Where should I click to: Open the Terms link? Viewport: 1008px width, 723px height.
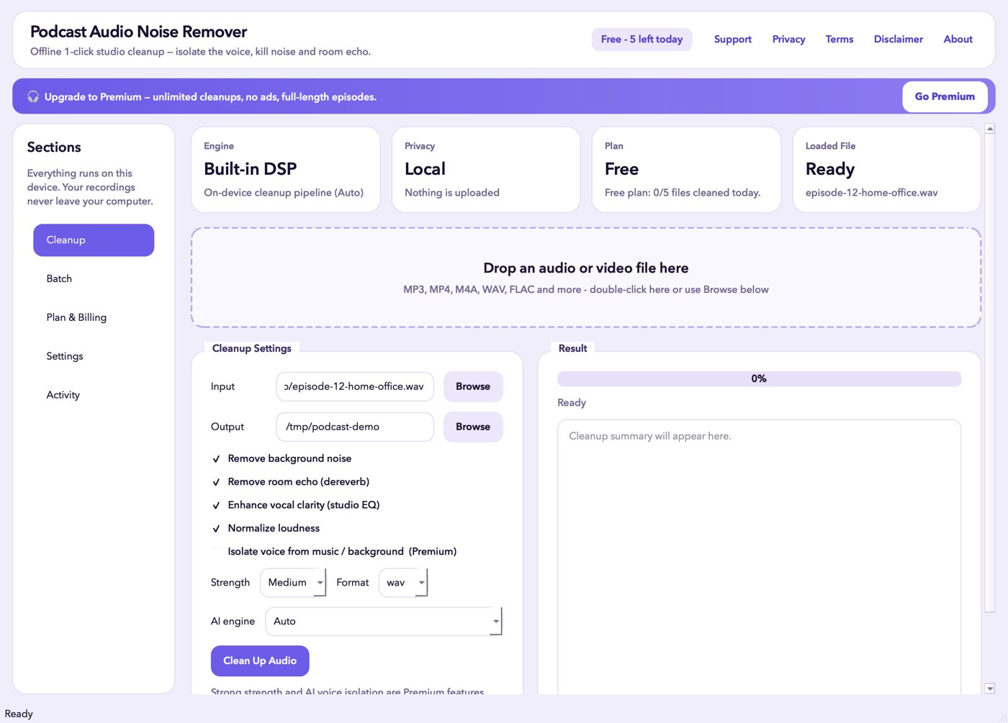tap(840, 40)
